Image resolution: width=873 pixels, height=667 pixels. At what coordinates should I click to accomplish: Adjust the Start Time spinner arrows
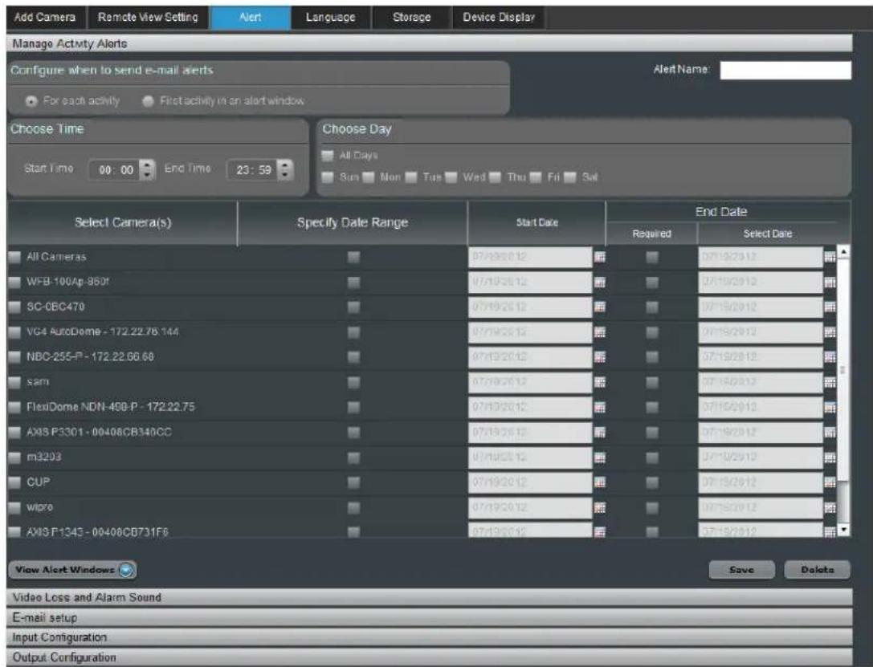click(147, 169)
